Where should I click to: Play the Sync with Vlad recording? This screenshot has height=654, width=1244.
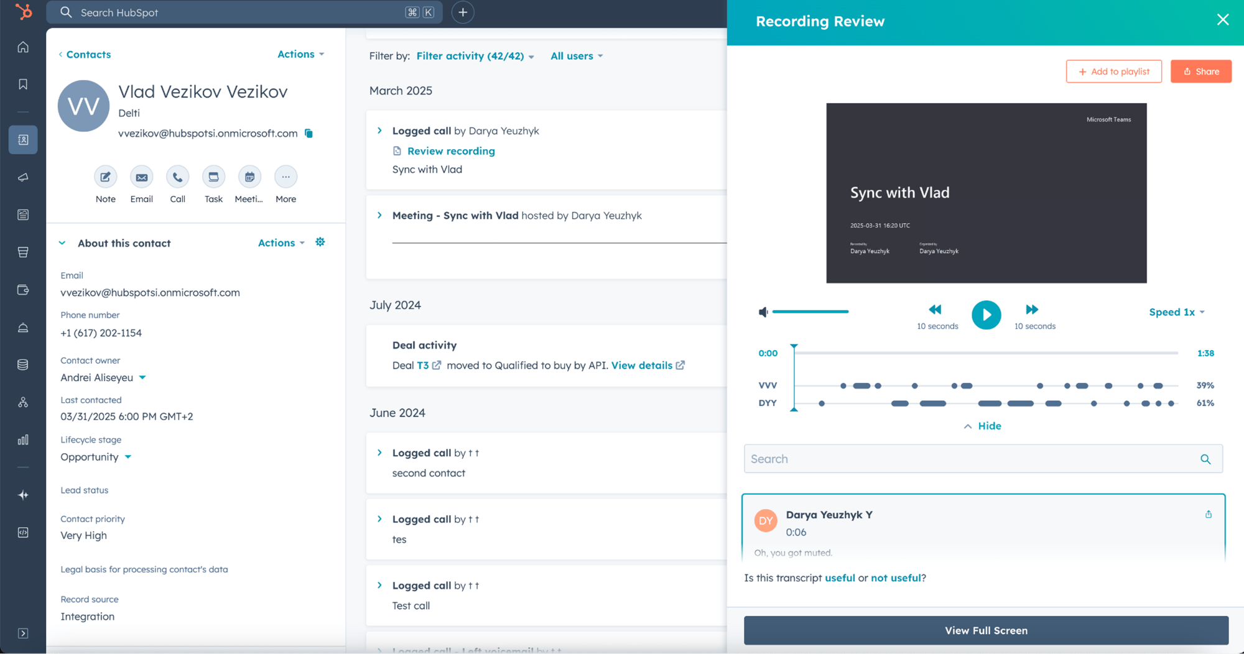tap(986, 315)
